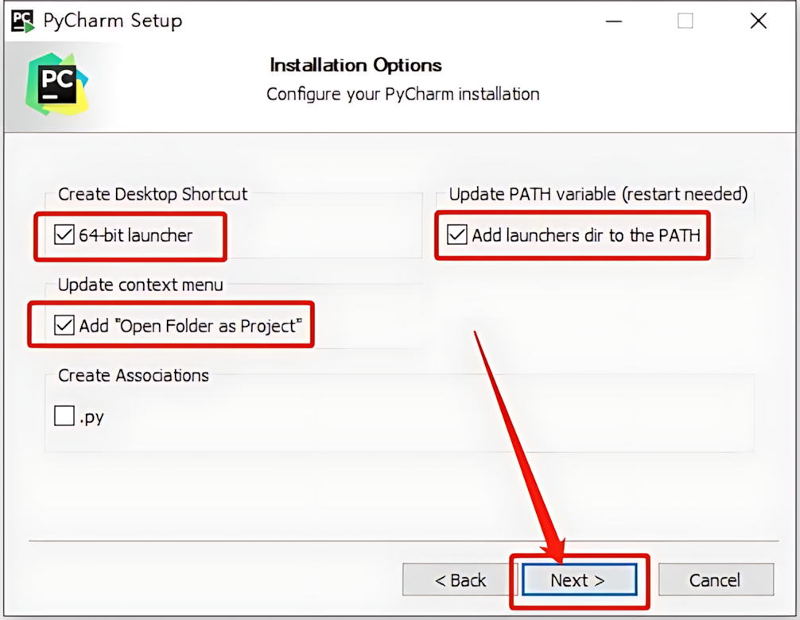
Task: Click the Installation Options heading
Action: 355,65
